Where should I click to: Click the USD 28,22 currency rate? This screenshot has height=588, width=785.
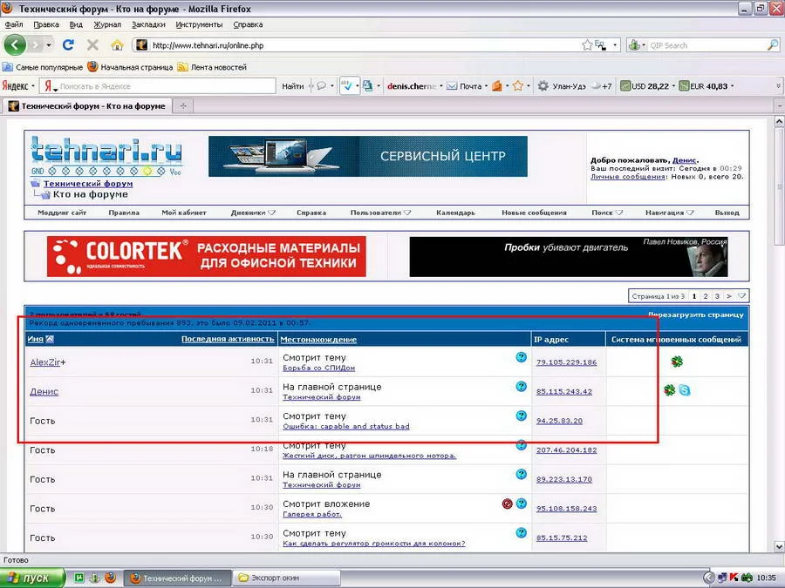coord(645,86)
